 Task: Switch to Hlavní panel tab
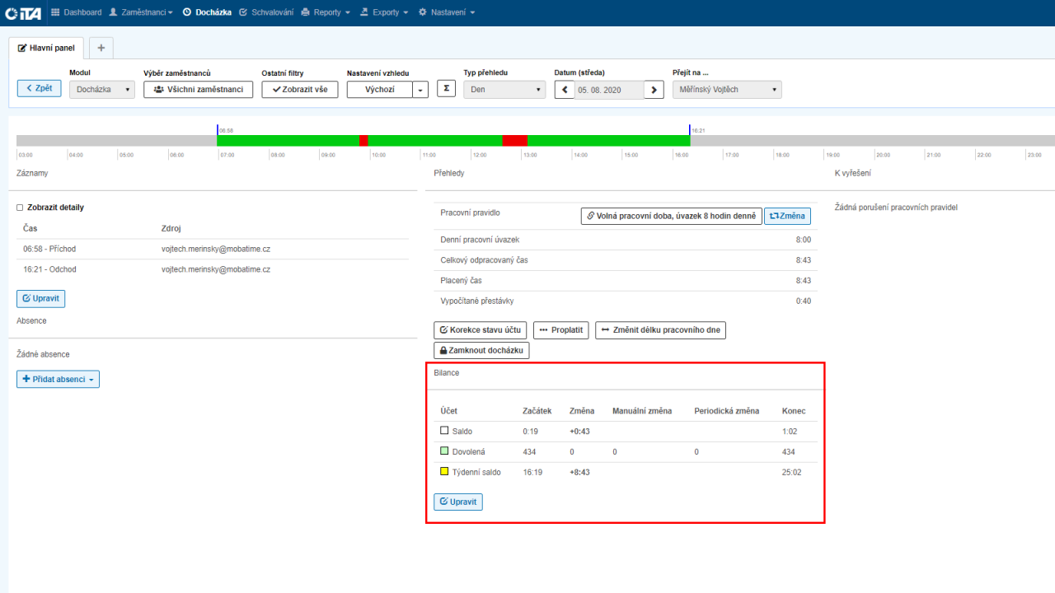coord(46,48)
